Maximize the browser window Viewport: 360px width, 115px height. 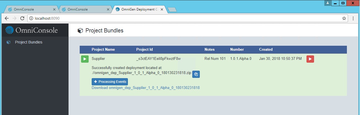click(343, 3)
